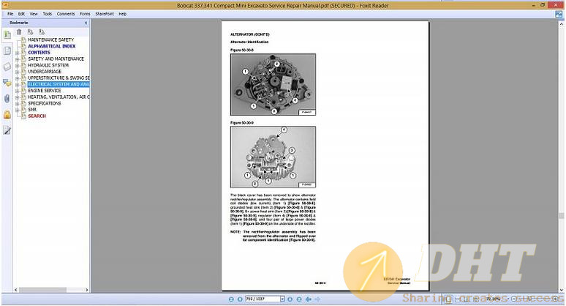Open the page number dropdown arrow
The image size is (566, 306).
coord(282,299)
